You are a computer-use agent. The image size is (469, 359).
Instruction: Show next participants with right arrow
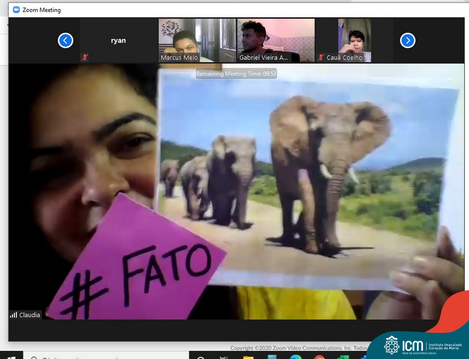tap(407, 40)
